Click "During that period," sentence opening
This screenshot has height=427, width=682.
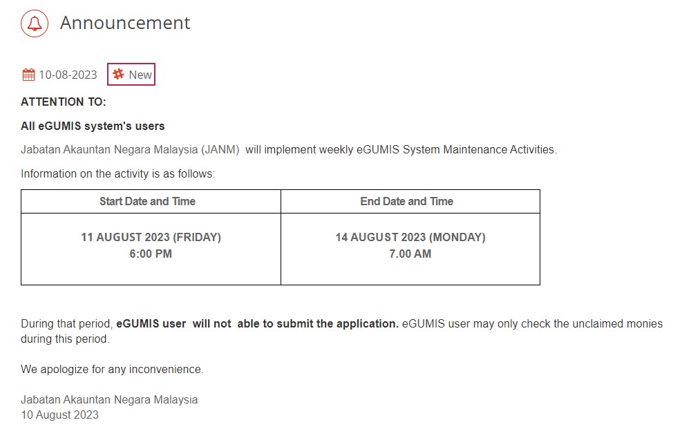coord(67,324)
